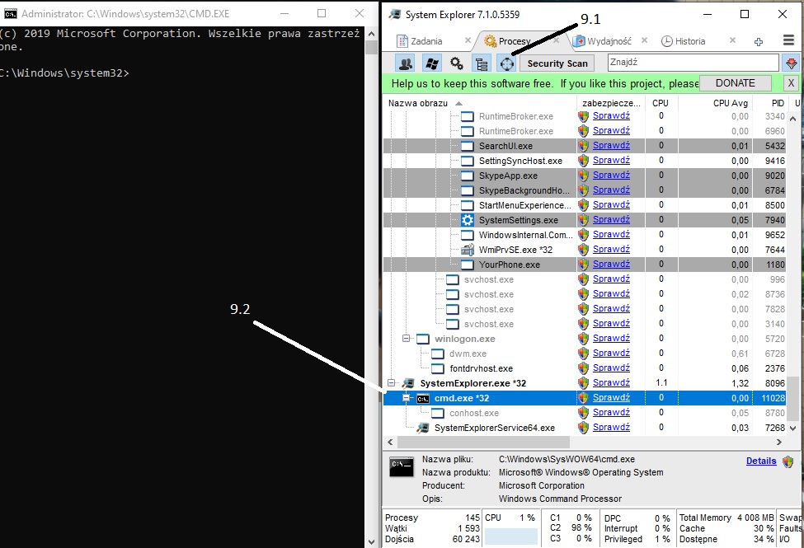
Task: Click the Security Scan button
Action: (557, 63)
